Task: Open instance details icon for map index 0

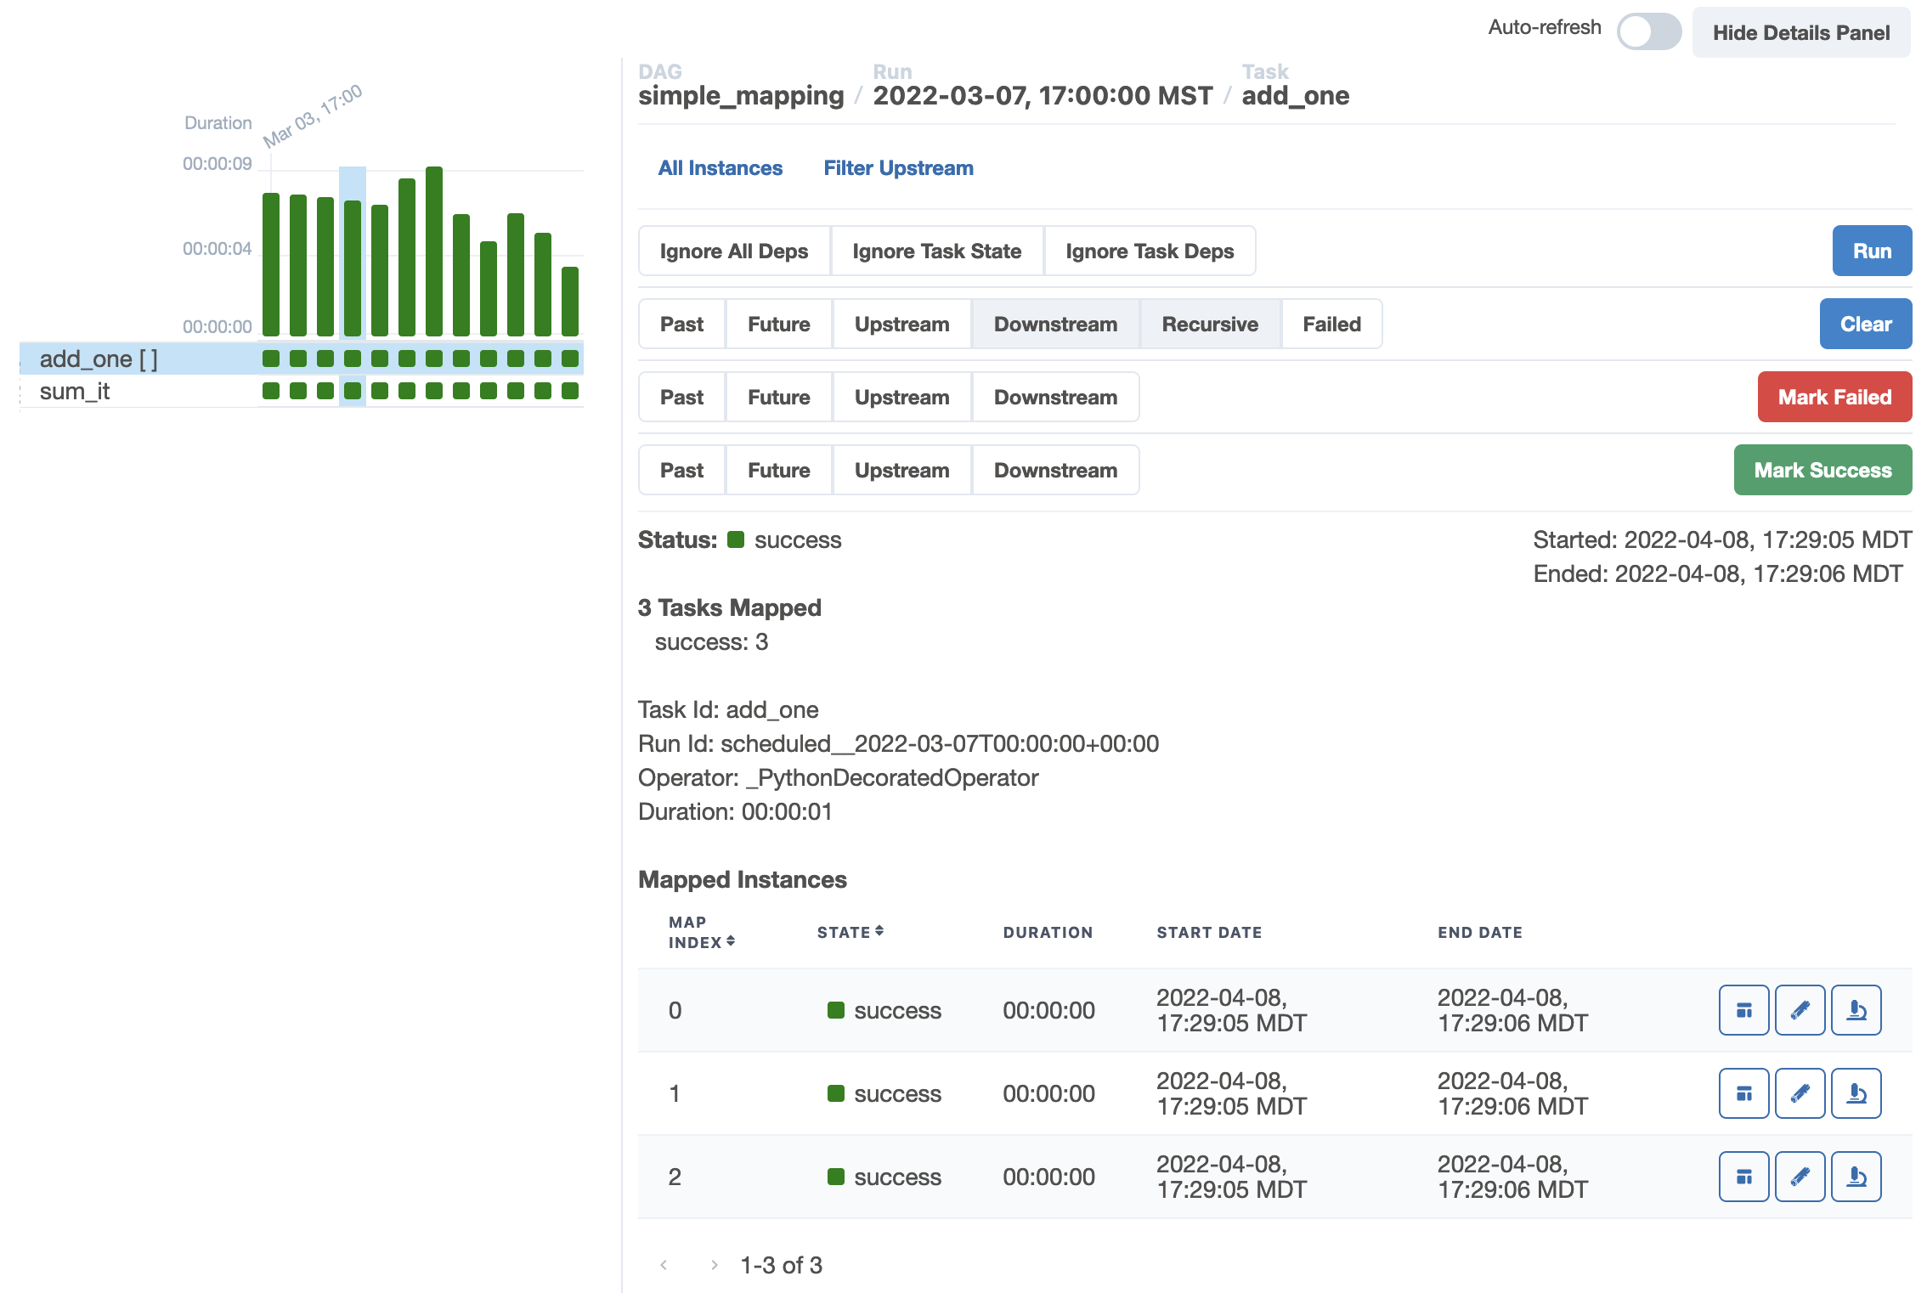Action: pyautogui.click(x=1743, y=1010)
